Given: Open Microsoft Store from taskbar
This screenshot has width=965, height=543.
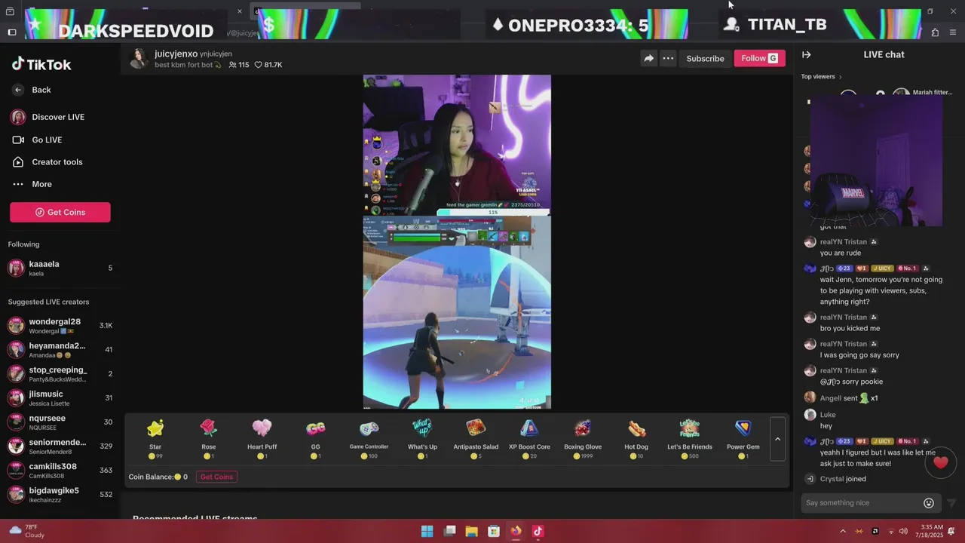Looking at the screenshot, I should point(493,531).
